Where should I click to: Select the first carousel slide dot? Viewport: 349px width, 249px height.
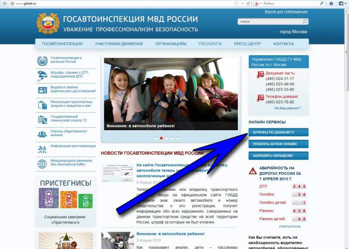click(x=156, y=138)
